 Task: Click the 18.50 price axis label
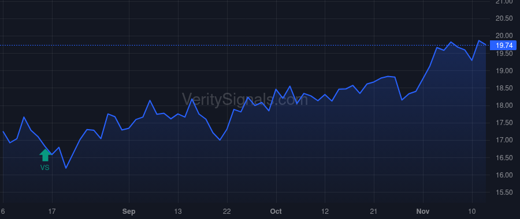[504, 88]
